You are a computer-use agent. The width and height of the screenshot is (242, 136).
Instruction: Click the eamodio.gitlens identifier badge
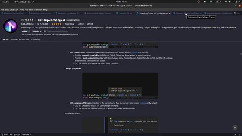73,20
